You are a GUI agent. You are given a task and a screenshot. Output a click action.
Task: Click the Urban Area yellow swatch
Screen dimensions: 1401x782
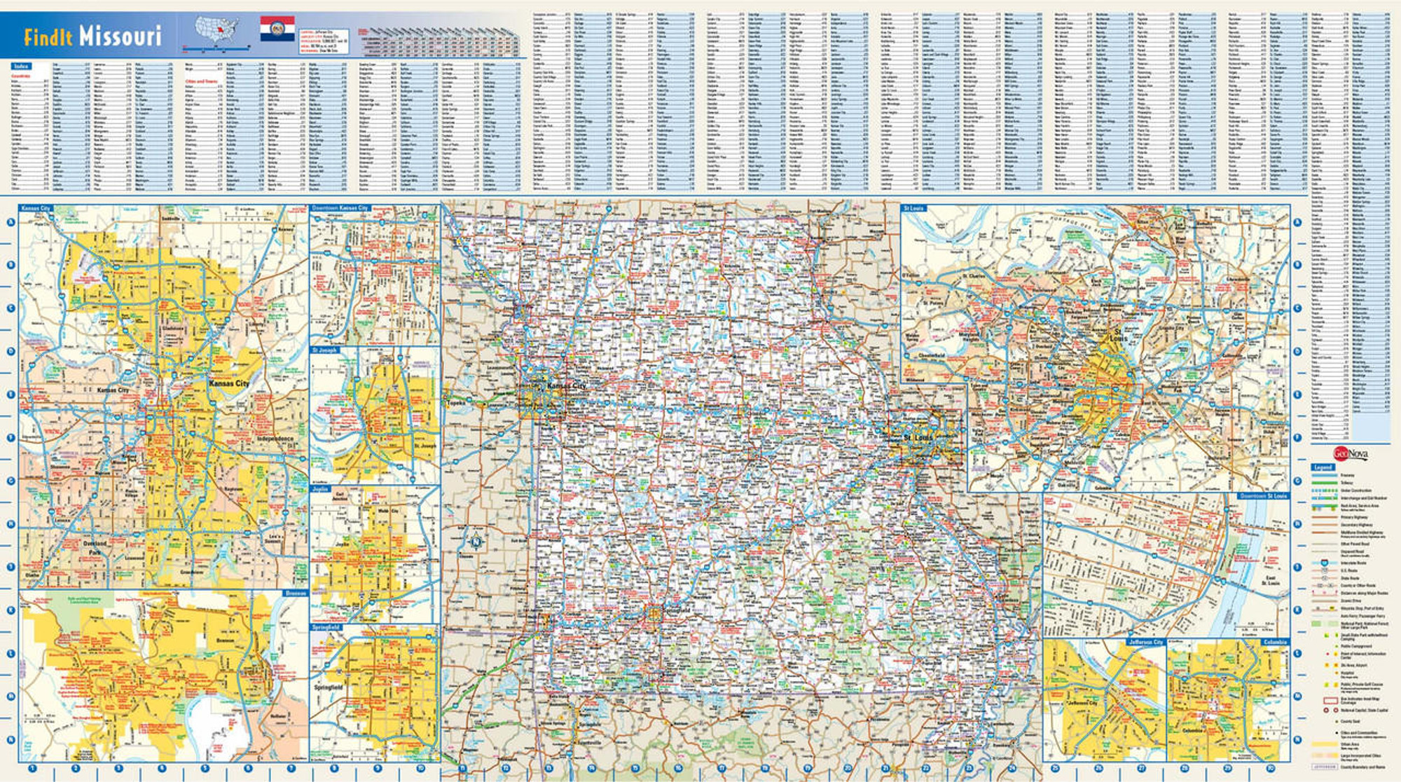(x=1324, y=744)
